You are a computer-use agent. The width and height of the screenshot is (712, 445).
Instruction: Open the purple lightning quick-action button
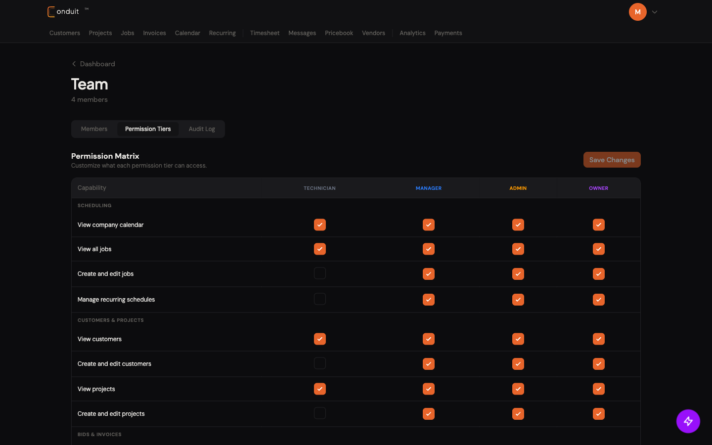pos(688,421)
